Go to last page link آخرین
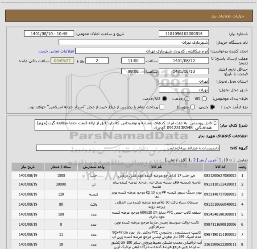 213,160
